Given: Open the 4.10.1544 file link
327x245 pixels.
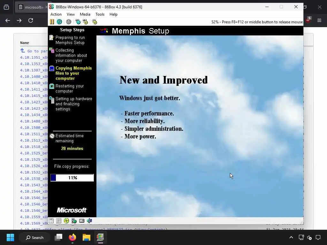Looking at the screenshot, I should click(x=34, y=191).
